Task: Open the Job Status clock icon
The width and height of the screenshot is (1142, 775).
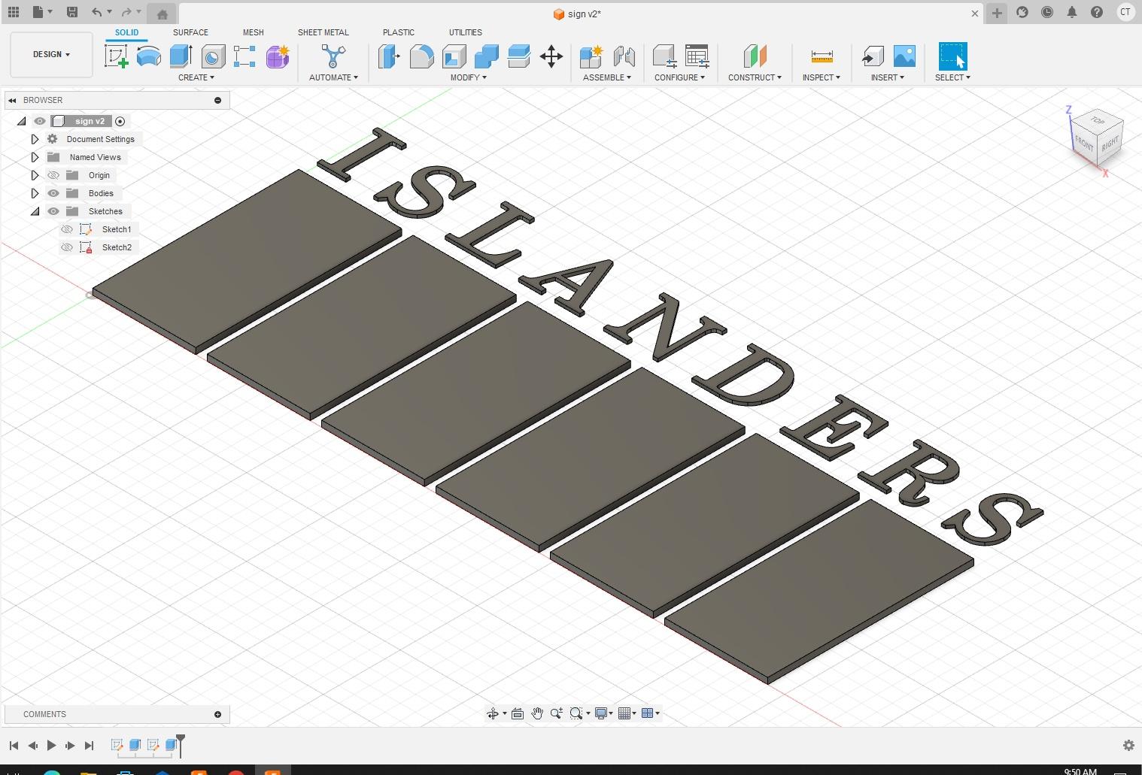Action: pyautogui.click(x=1047, y=12)
